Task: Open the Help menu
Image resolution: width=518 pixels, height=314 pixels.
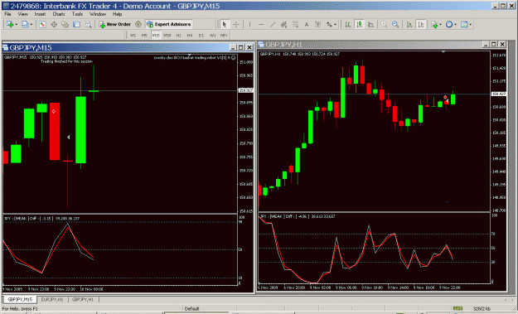Action: [118, 14]
